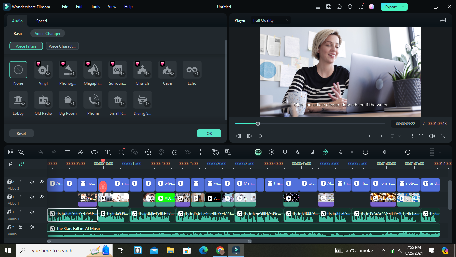
Task: Mute the Audio 2 track
Action: [x=32, y=227]
